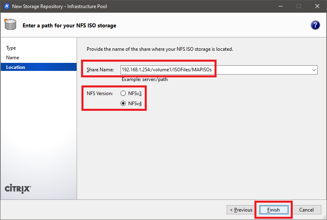Open help using the blue question mark icon
This screenshot has height=220, width=327.
(x=315, y=25)
